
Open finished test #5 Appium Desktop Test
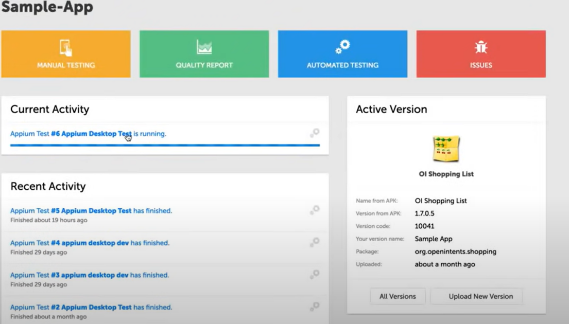pos(91,211)
